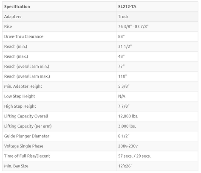Click the Drive-Thru Clearance label

[x=24, y=36]
